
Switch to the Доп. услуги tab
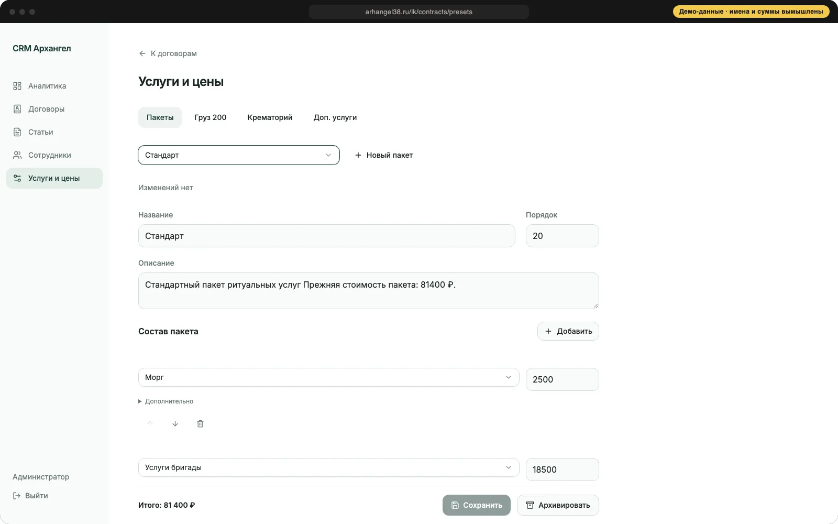point(335,117)
